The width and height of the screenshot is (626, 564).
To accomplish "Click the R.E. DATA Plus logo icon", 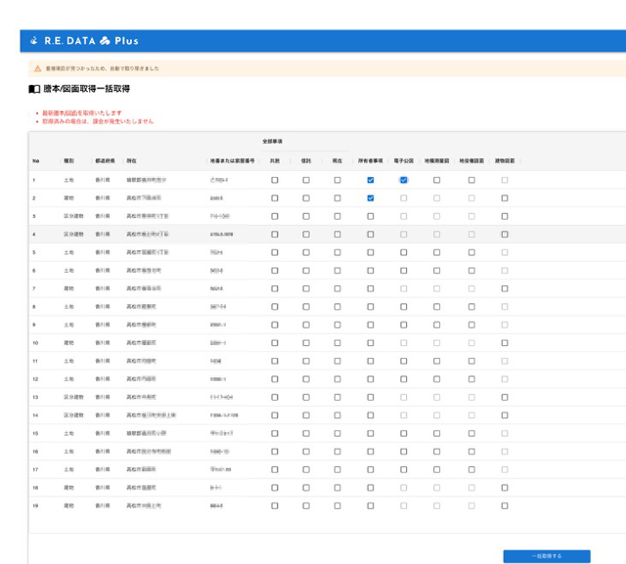I will 34,40.
